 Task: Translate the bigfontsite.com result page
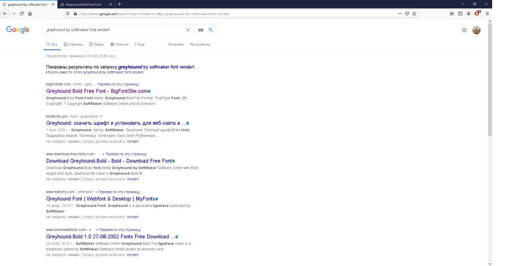pyautogui.click(x=118, y=84)
